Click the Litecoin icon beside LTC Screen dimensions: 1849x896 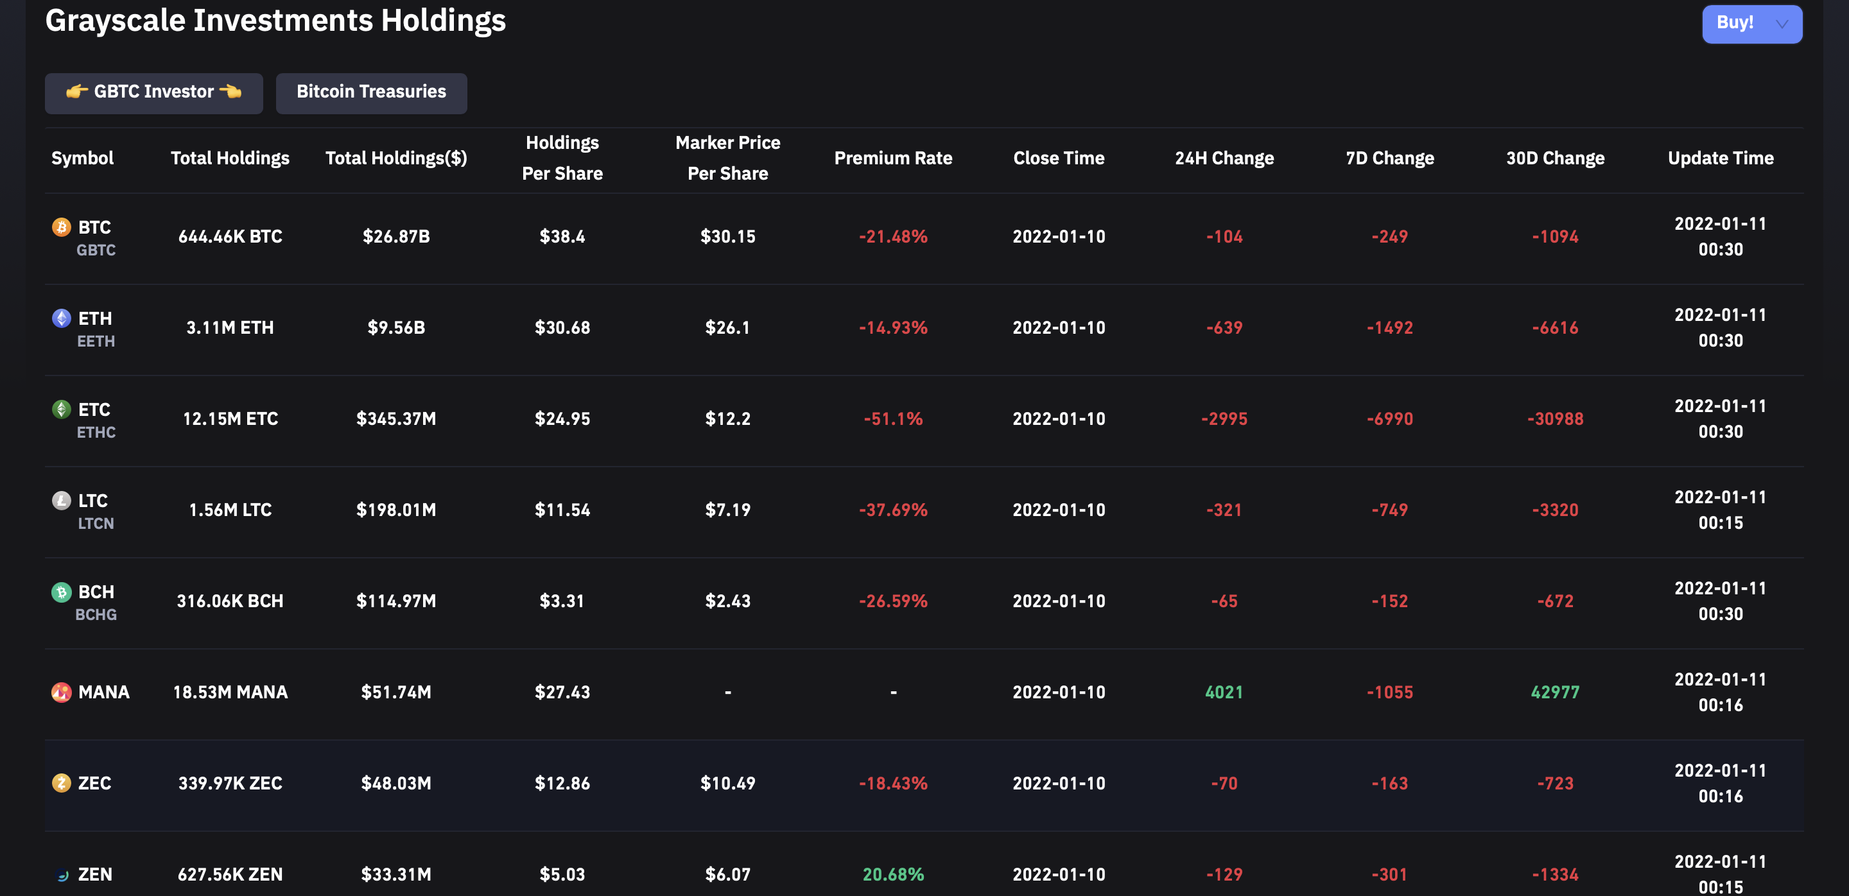[62, 501]
